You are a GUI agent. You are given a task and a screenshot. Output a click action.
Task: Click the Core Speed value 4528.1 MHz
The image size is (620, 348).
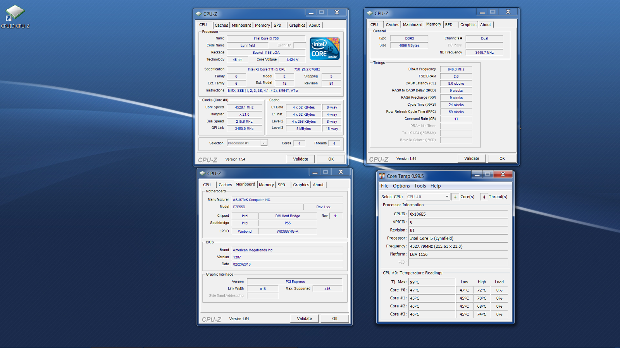[x=244, y=108]
